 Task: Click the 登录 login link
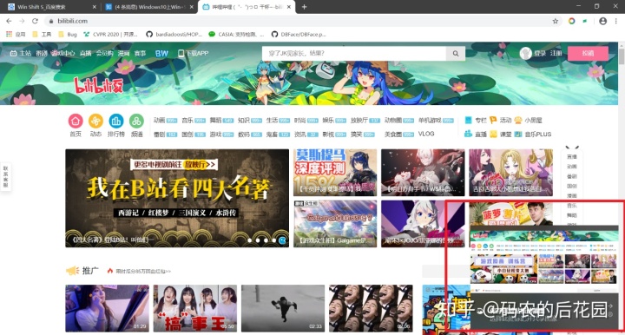[x=540, y=54]
